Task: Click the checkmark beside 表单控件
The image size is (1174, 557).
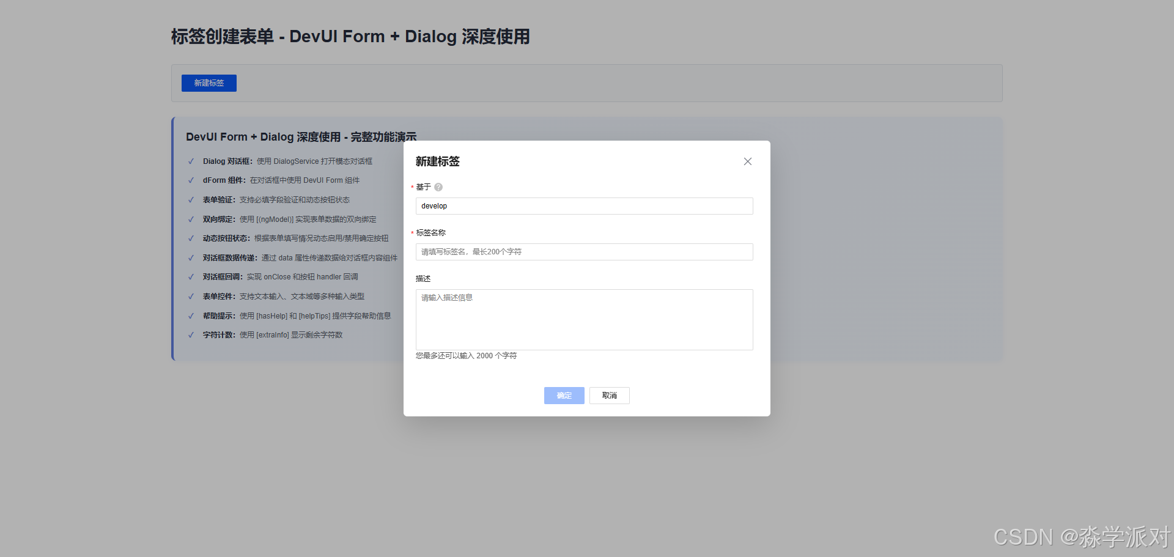Action: [x=191, y=296]
